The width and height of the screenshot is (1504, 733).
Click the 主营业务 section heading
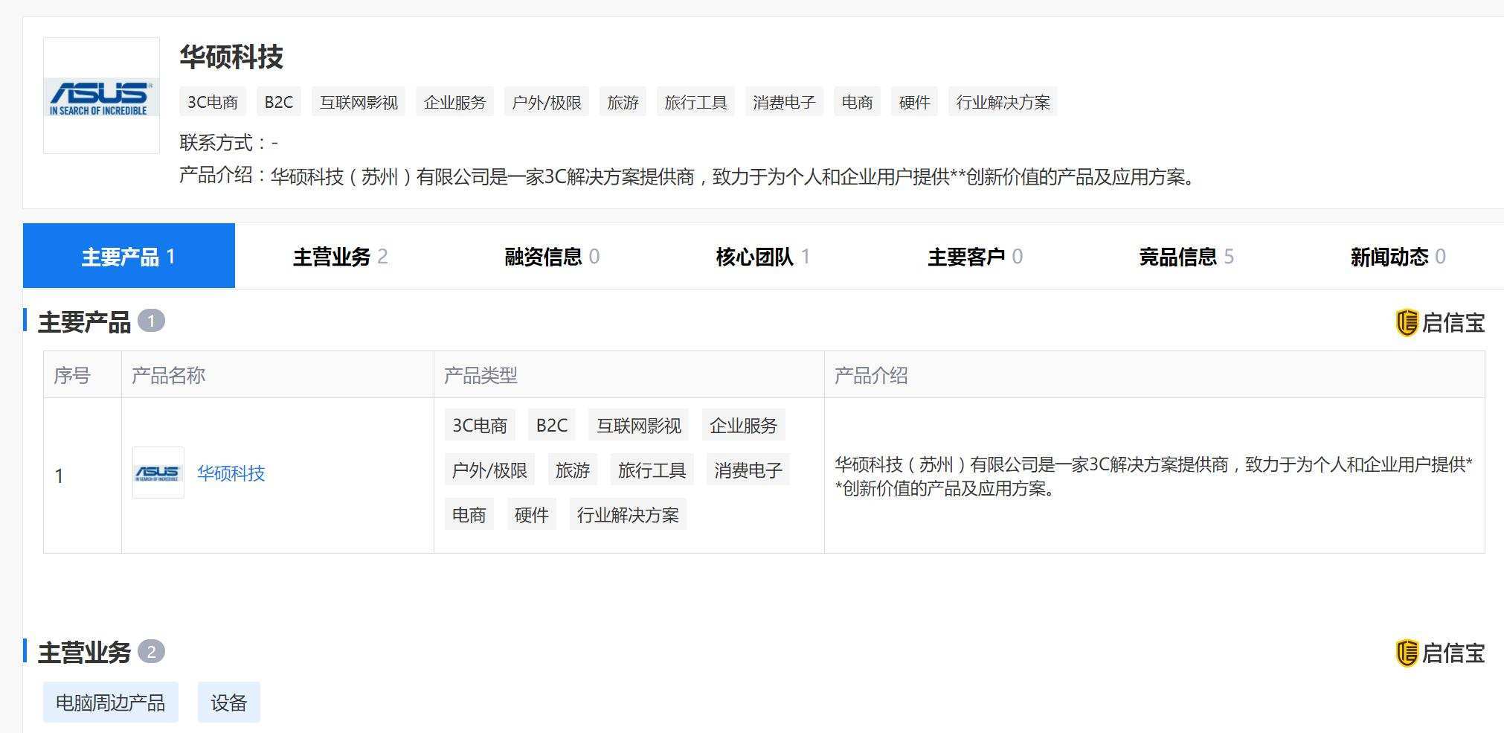(x=84, y=653)
